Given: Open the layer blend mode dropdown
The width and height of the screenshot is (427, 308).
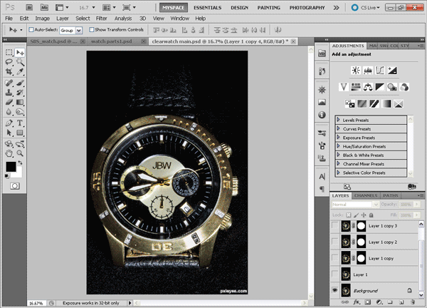Looking at the screenshot, I should [355, 205].
